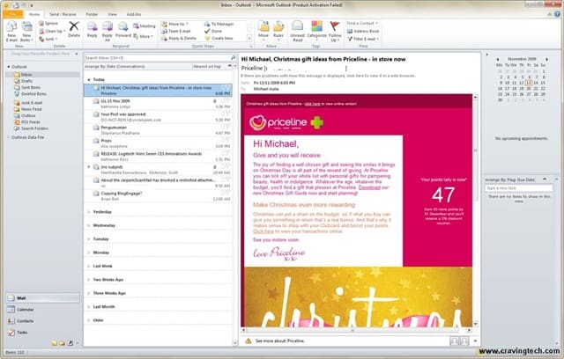The image size is (564, 359).
Task: Switch to the View tab
Action: [x=112, y=14]
